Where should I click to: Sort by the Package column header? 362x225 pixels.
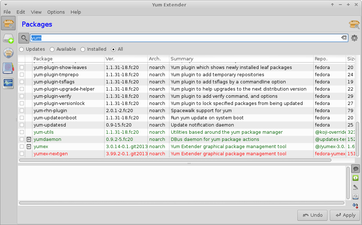[x=68, y=59]
